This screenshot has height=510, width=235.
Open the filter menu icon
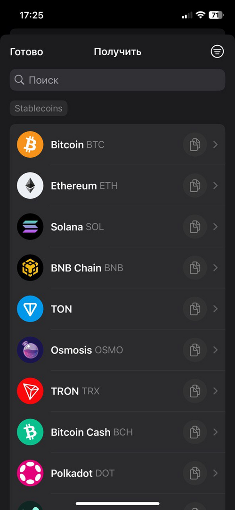pyautogui.click(x=217, y=51)
